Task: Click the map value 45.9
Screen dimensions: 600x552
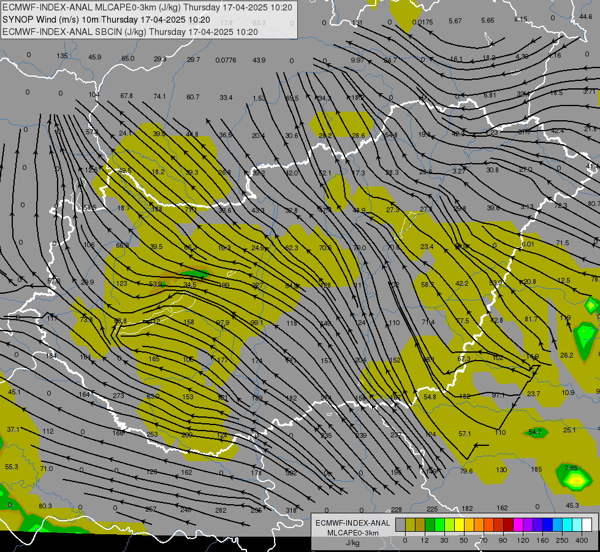Action: (x=95, y=57)
